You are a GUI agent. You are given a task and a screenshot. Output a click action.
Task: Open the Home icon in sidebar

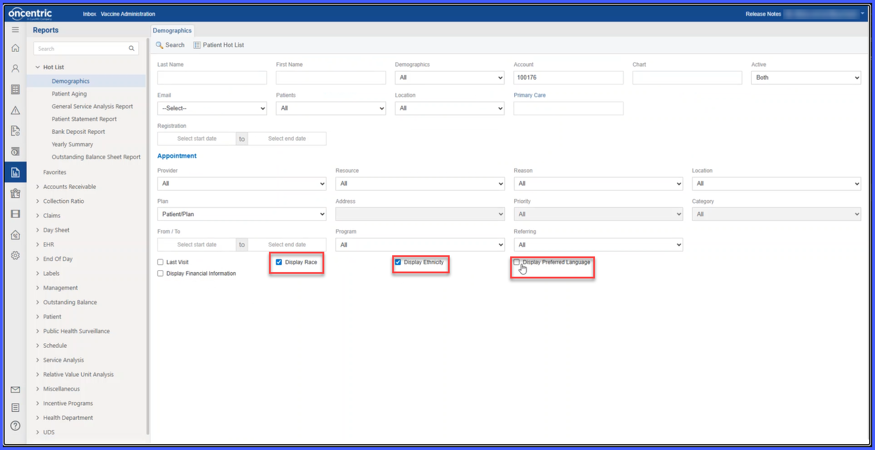[16, 48]
